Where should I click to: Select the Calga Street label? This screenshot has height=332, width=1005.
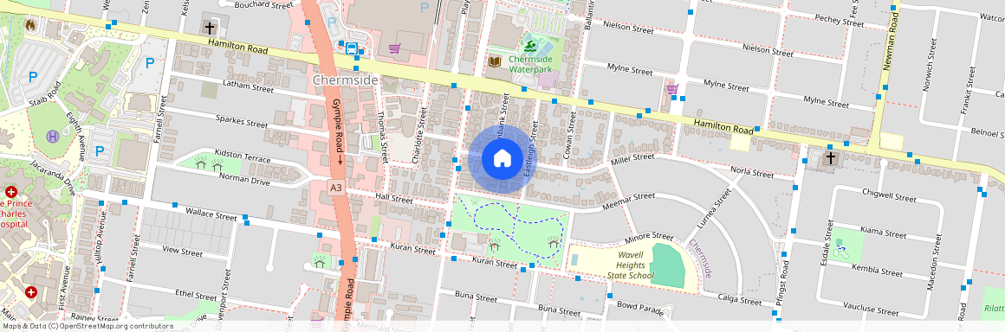click(x=739, y=300)
